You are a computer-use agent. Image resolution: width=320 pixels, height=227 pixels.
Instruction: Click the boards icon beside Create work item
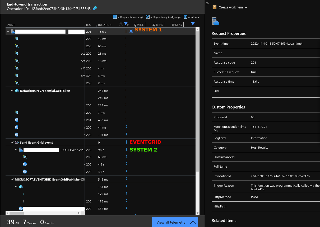214,7
